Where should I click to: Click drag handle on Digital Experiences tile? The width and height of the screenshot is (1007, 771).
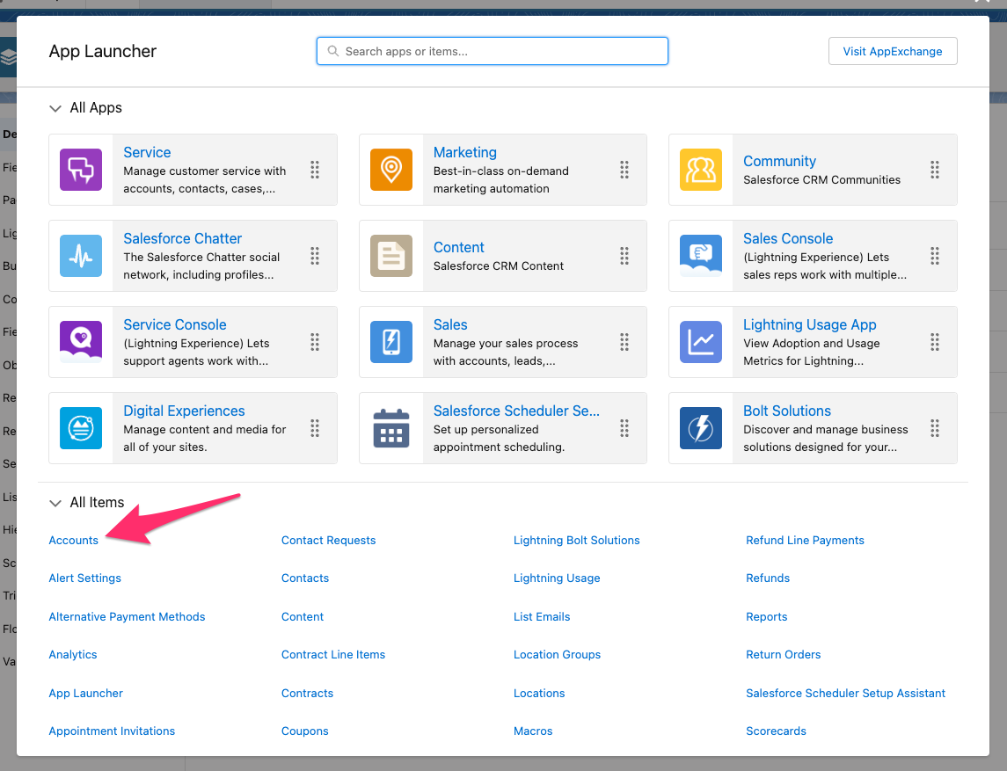pos(315,427)
